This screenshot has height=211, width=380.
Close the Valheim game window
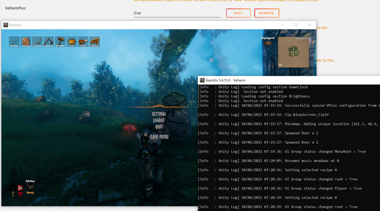click(309, 25)
